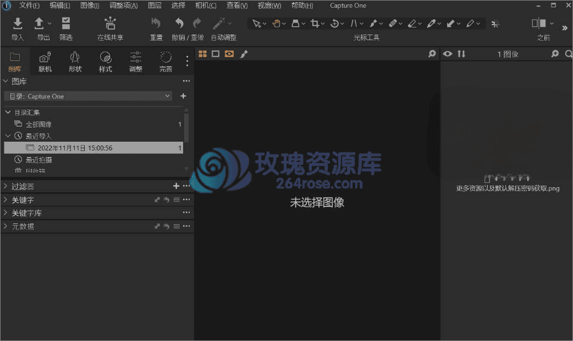The image size is (573, 341).
Task: Select the Eraser mask tool
Action: pos(412,24)
